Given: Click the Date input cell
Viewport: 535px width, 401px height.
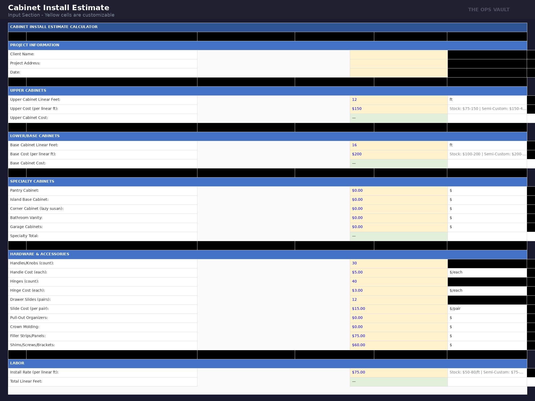Looking at the screenshot, I should tap(399, 73).
